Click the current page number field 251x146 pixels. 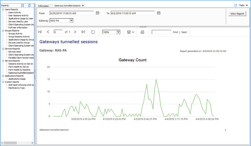click(x=58, y=32)
